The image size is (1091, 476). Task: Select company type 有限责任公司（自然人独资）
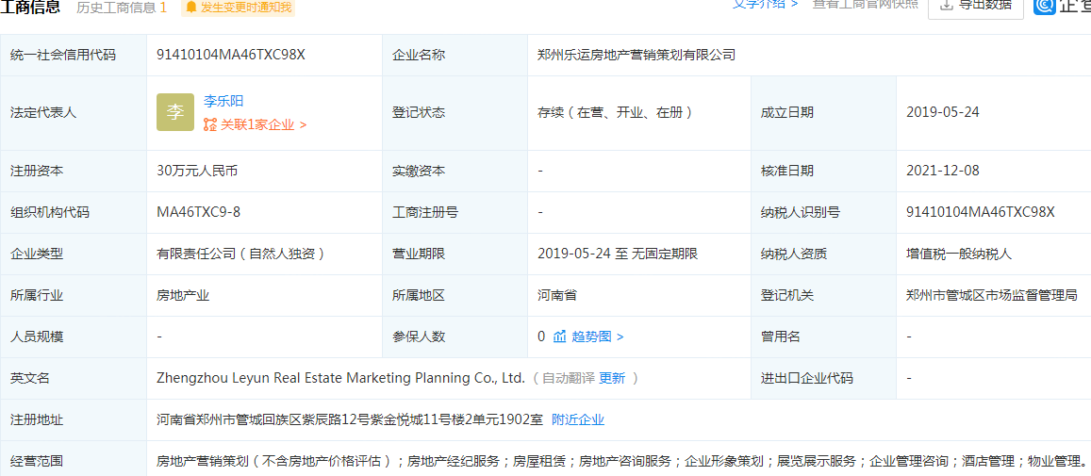tap(241, 254)
